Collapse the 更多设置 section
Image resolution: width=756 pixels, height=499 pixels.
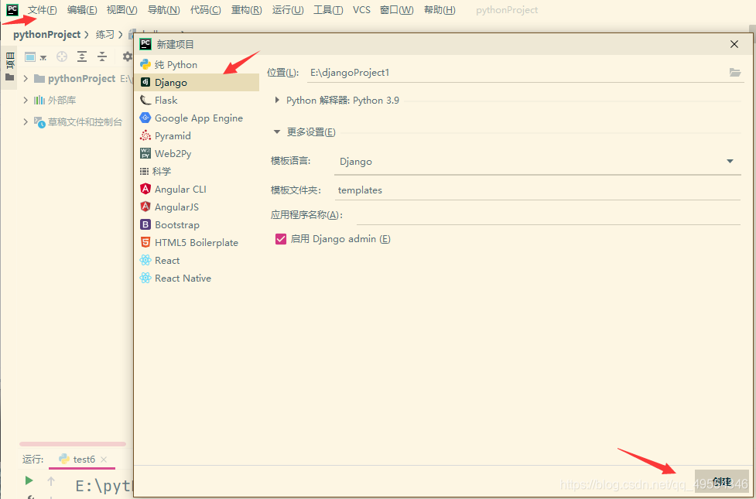click(277, 132)
